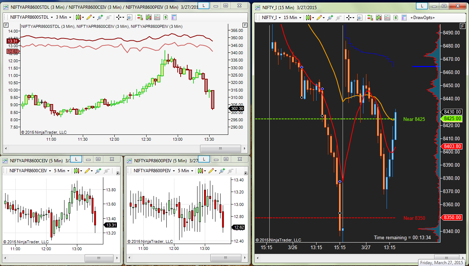469x266 pixels.
Task: Click the 'Near 8425' green line label
Action: 414,119
